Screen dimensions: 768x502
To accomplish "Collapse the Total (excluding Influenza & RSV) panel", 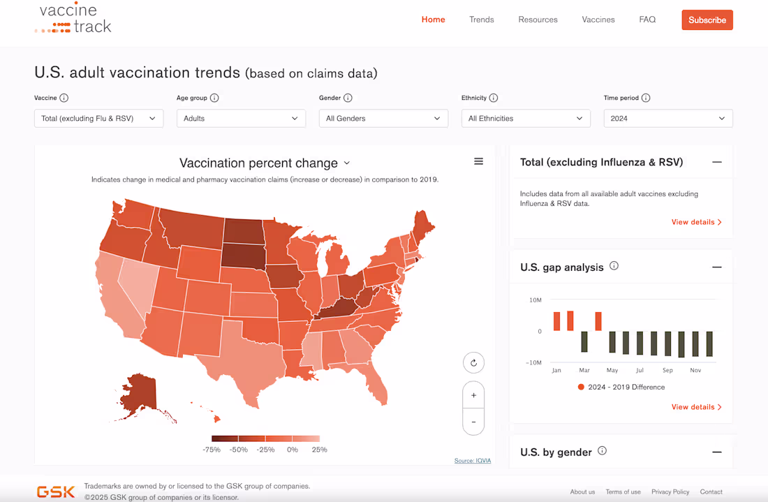I will click(717, 161).
